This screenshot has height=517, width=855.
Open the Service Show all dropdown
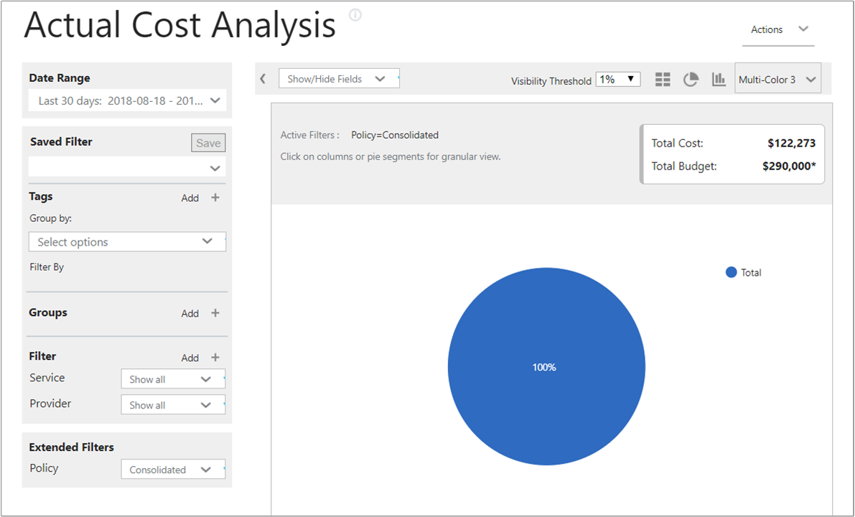pos(173,379)
